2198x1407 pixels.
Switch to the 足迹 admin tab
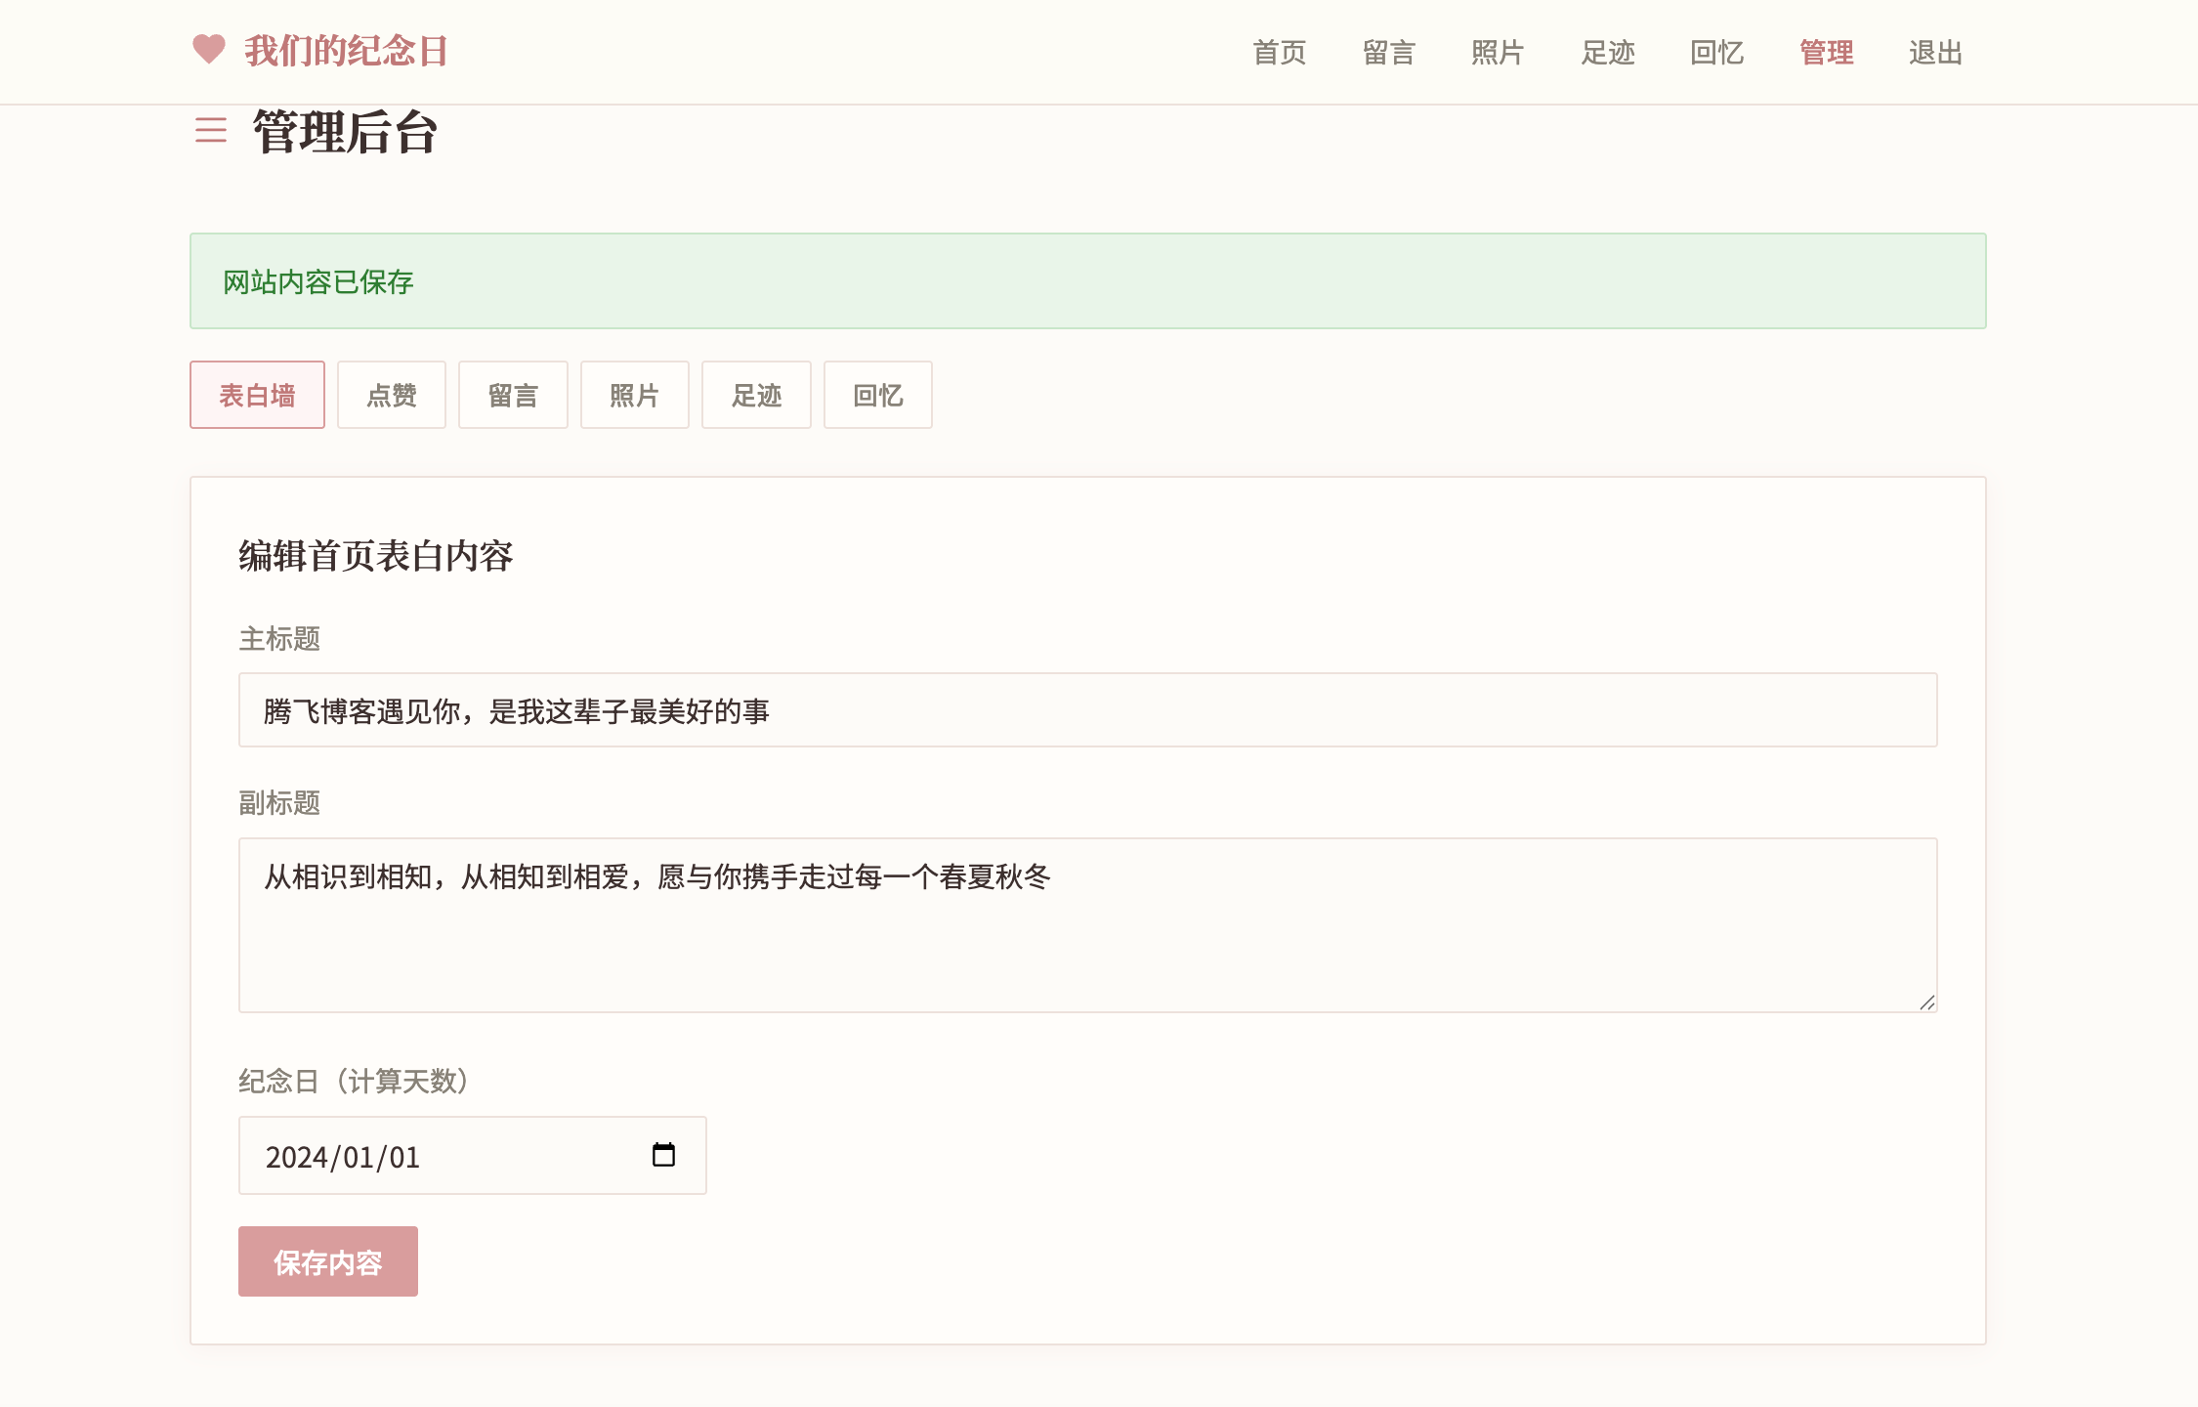(756, 395)
